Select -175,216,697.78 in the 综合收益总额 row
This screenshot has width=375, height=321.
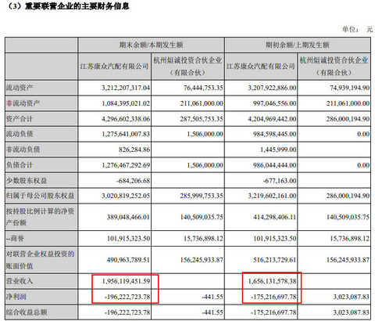pos(273,312)
